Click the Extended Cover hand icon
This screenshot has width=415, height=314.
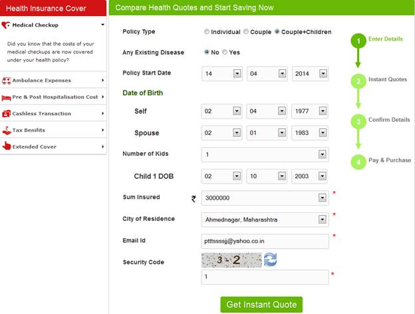(x=7, y=146)
